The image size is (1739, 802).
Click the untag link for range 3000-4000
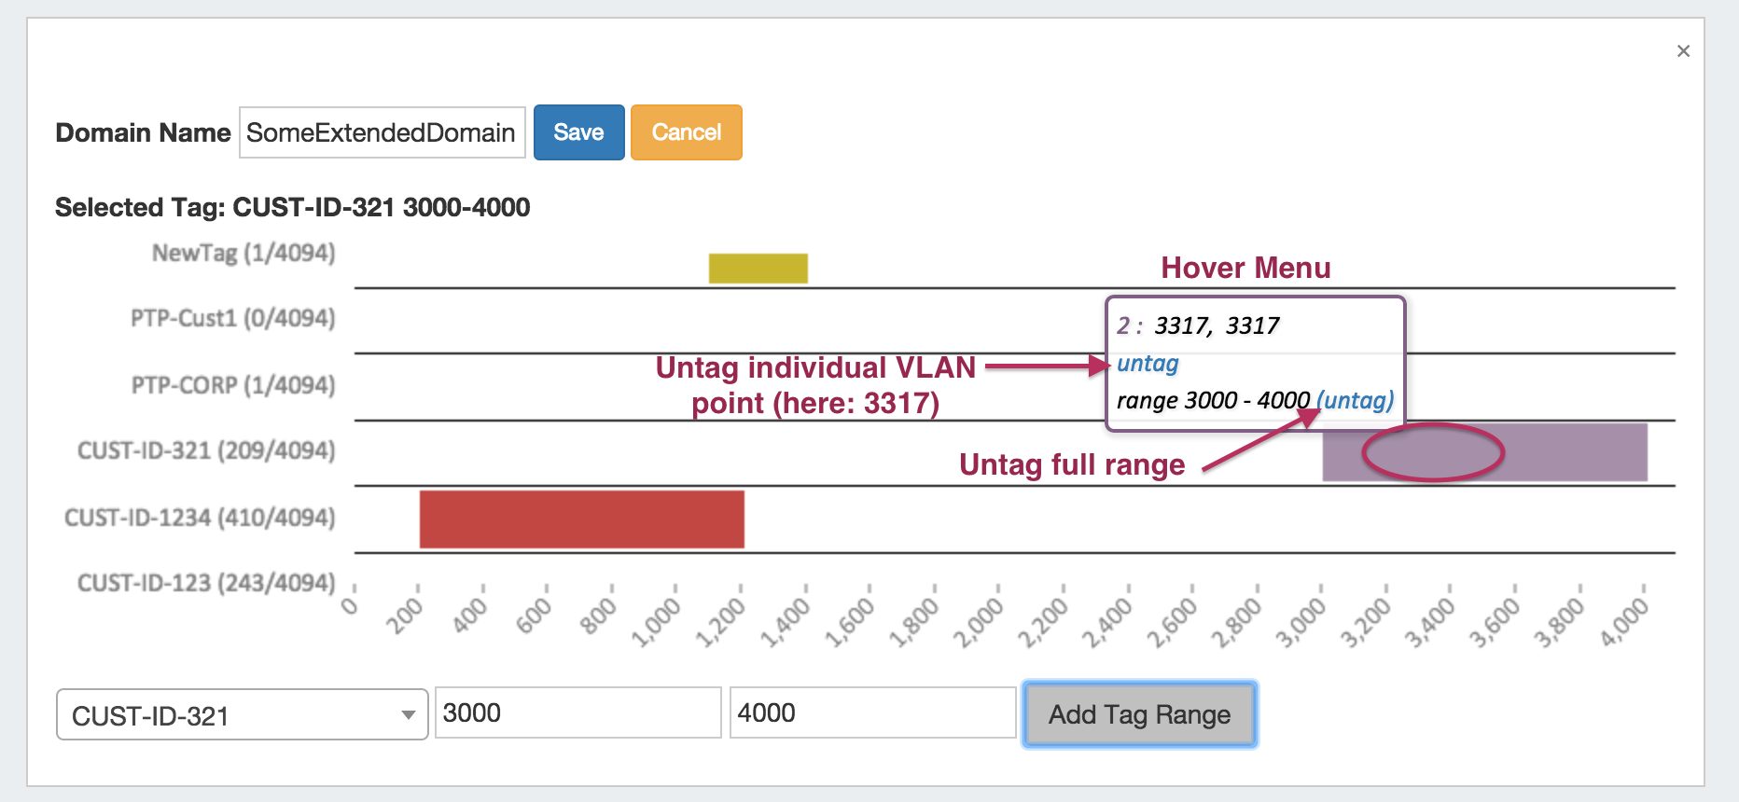[x=1356, y=401]
